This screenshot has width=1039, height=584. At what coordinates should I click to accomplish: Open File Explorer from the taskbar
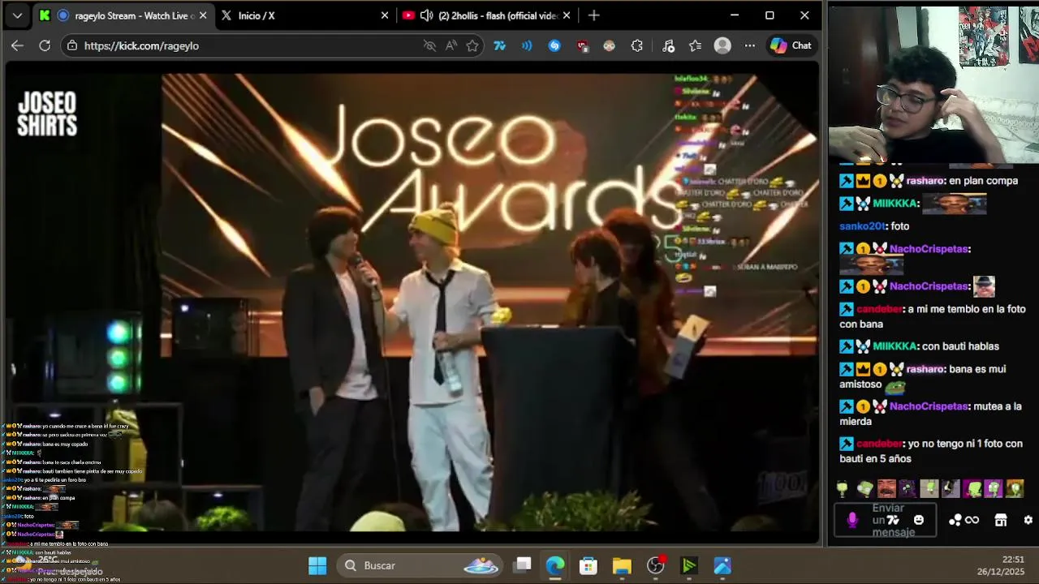point(622,565)
